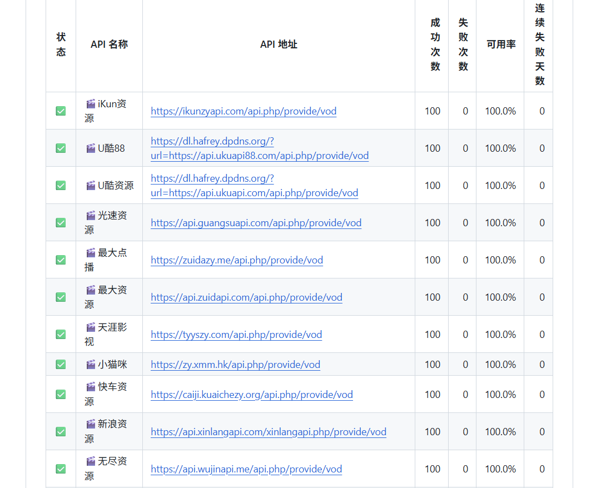Viewport: 596px width, 488px height.
Task: Click the 可用率 column header
Action: click(x=500, y=44)
